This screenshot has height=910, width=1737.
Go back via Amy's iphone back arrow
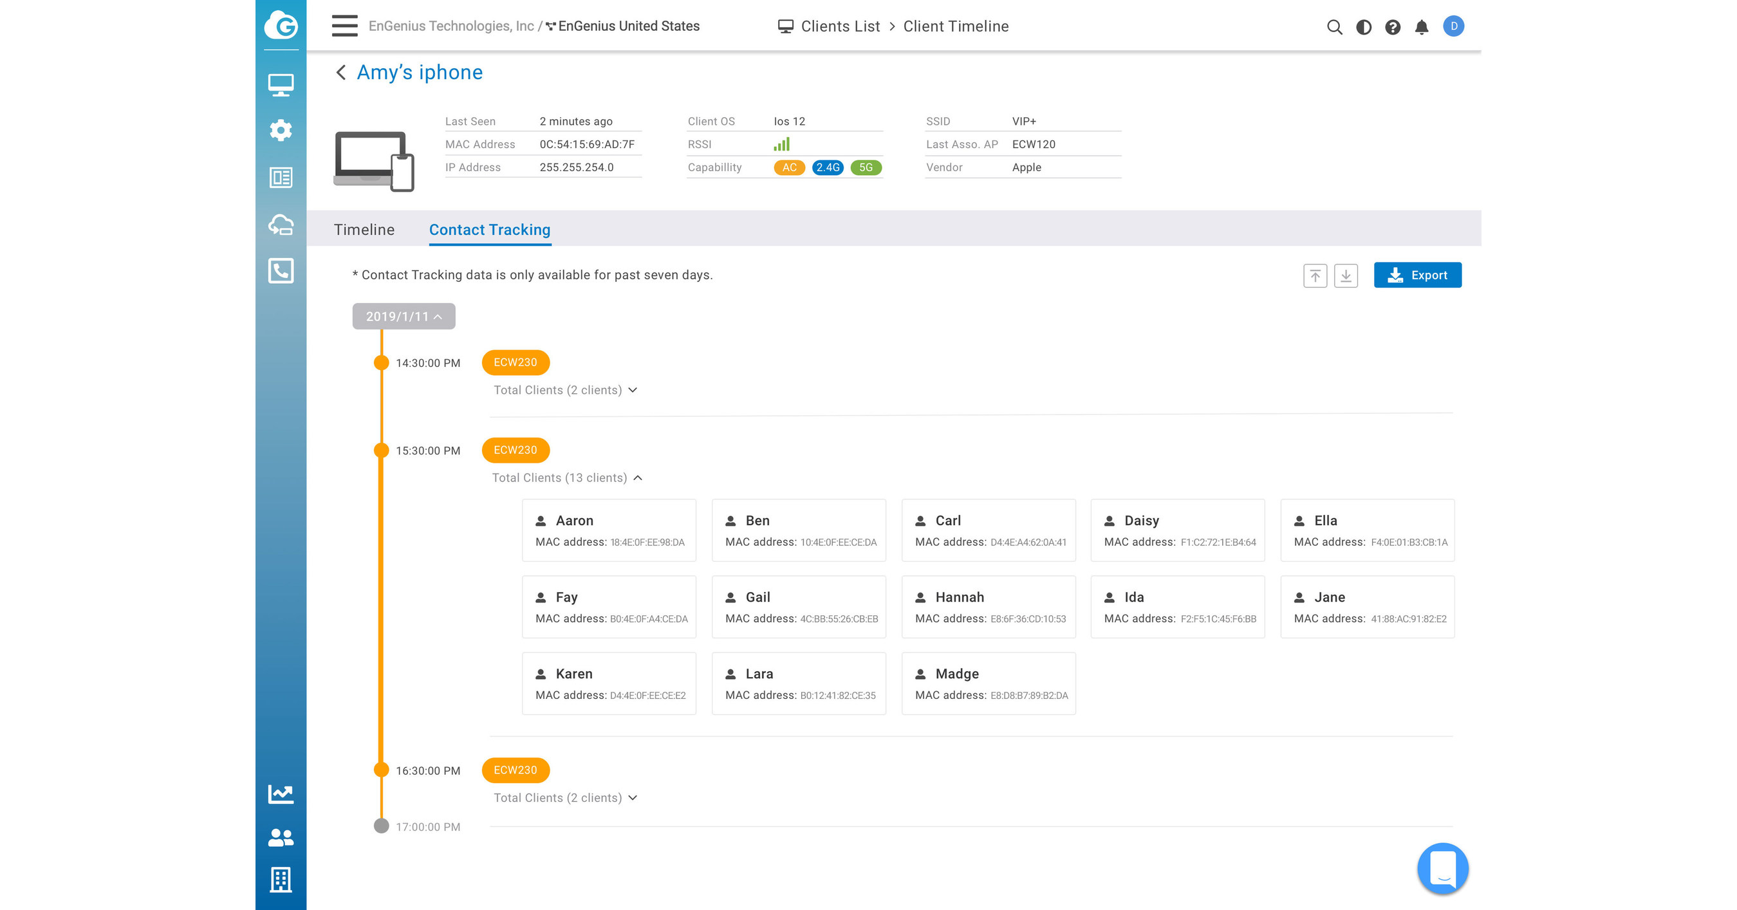[340, 72]
